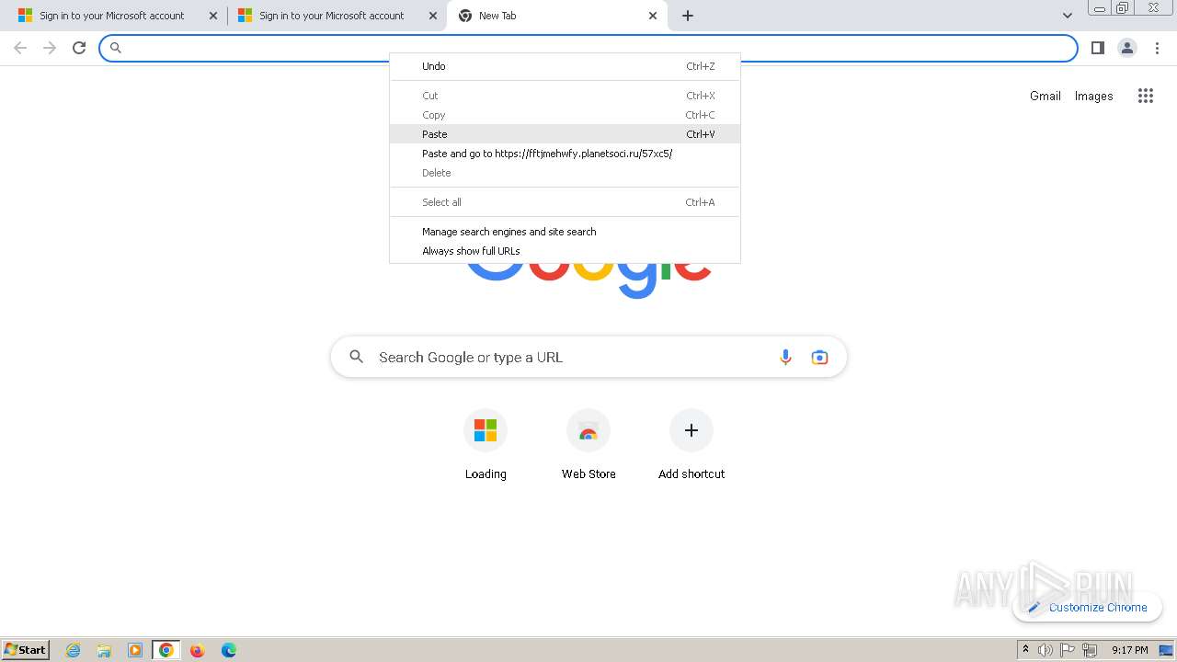This screenshot has height=662, width=1177.
Task: Open Action Center flag tray icon
Action: [1068, 650]
